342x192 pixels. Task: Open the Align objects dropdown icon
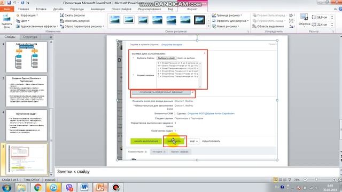click(x=292, y=15)
